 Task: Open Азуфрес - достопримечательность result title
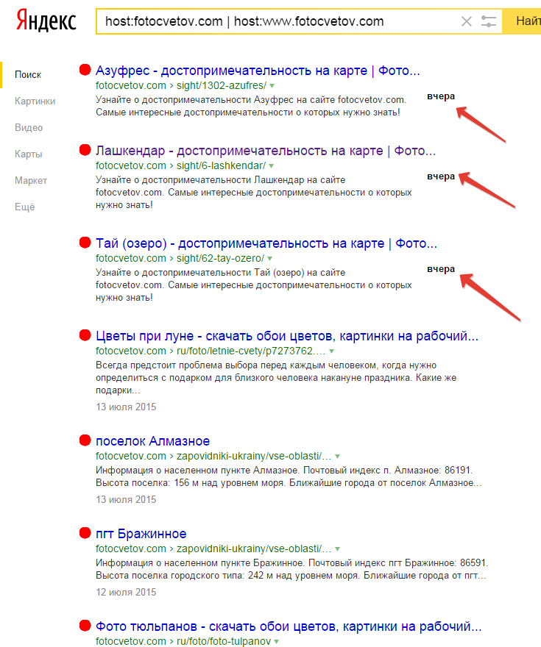click(258, 71)
